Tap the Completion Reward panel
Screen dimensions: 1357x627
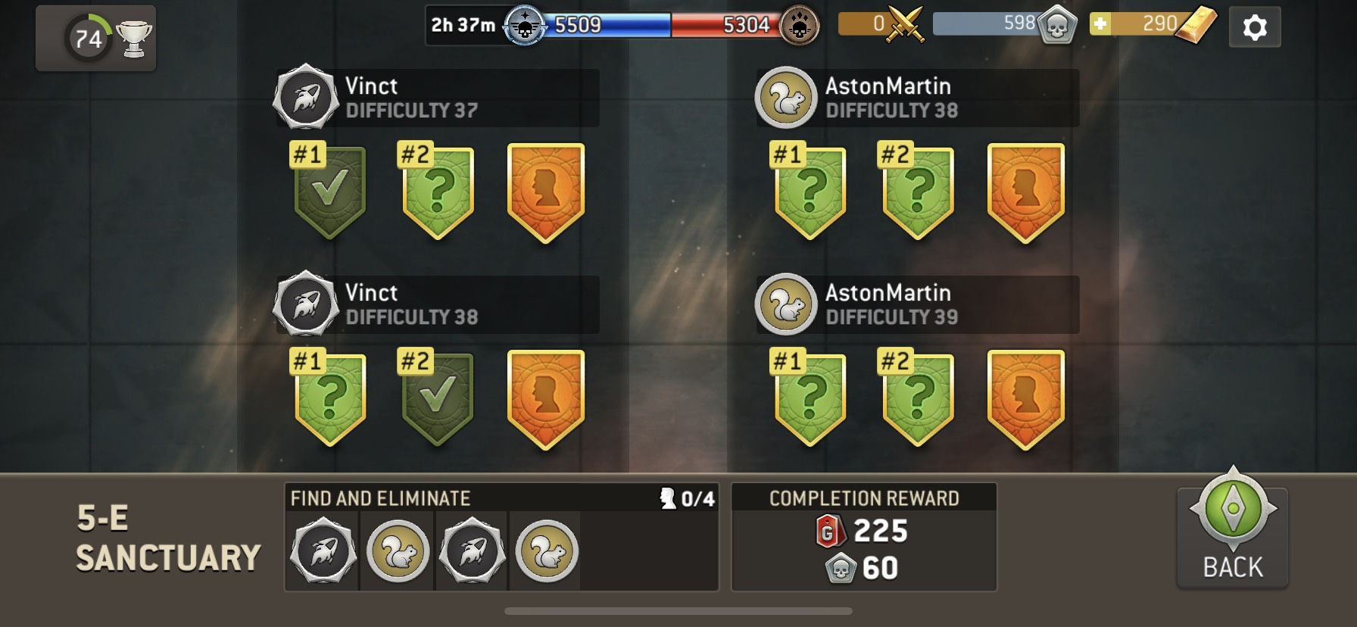click(x=864, y=537)
